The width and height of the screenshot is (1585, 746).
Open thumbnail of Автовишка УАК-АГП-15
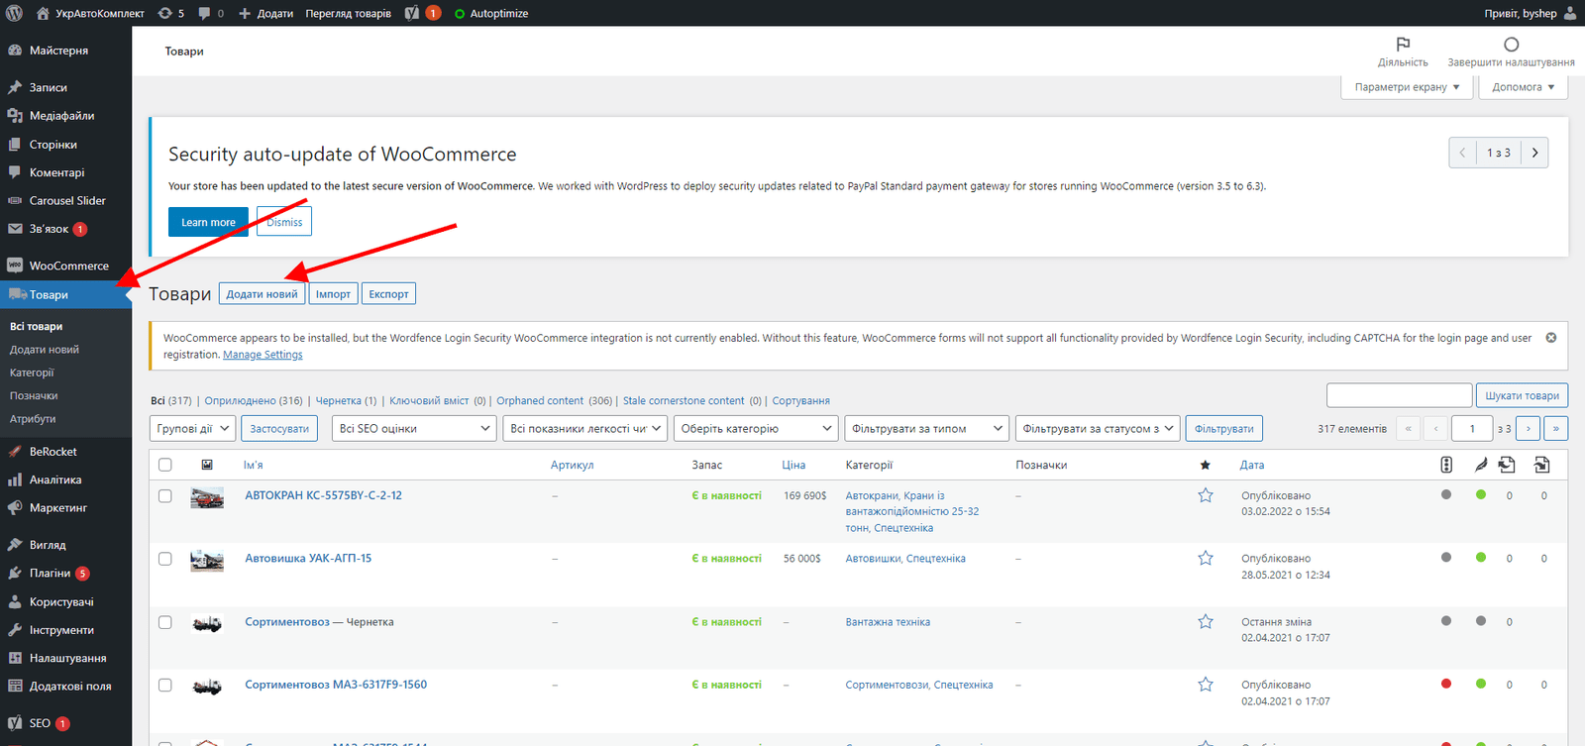tap(207, 561)
